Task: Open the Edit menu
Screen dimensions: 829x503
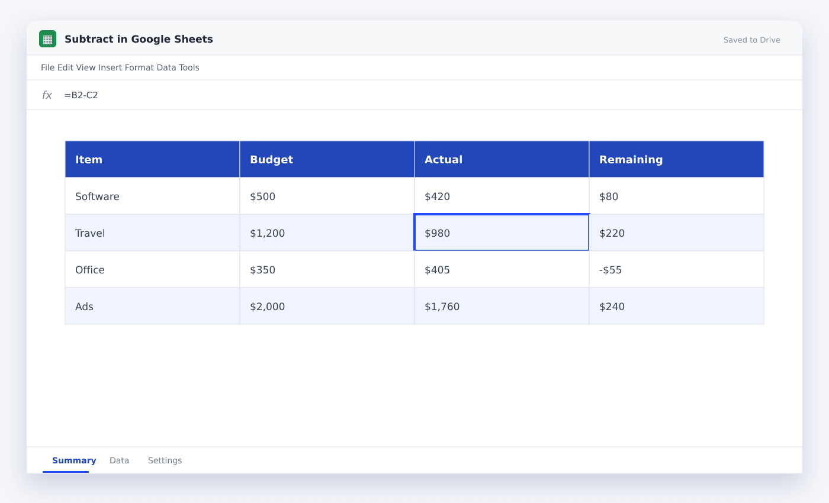Action: coord(65,67)
